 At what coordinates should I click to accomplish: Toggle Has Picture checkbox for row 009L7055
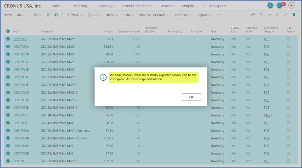pyautogui.click(x=288, y=39)
